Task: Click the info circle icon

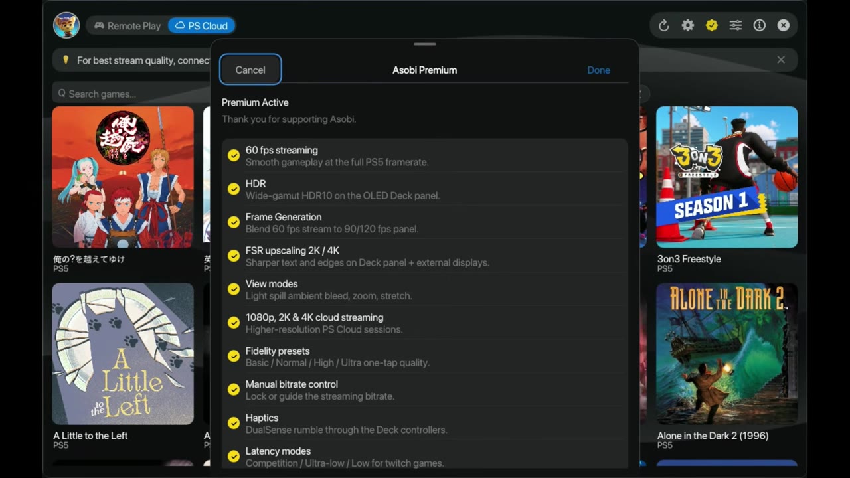Action: [x=760, y=25]
